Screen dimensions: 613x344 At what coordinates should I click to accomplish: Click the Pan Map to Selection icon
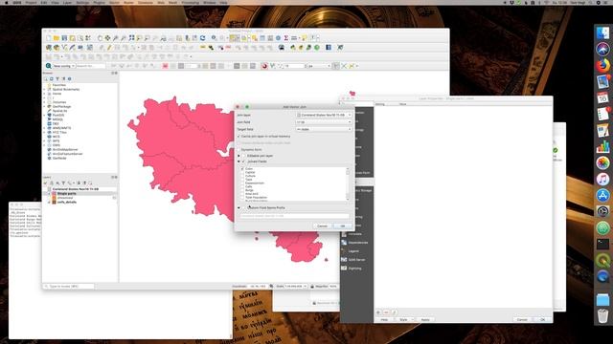(x=107, y=38)
